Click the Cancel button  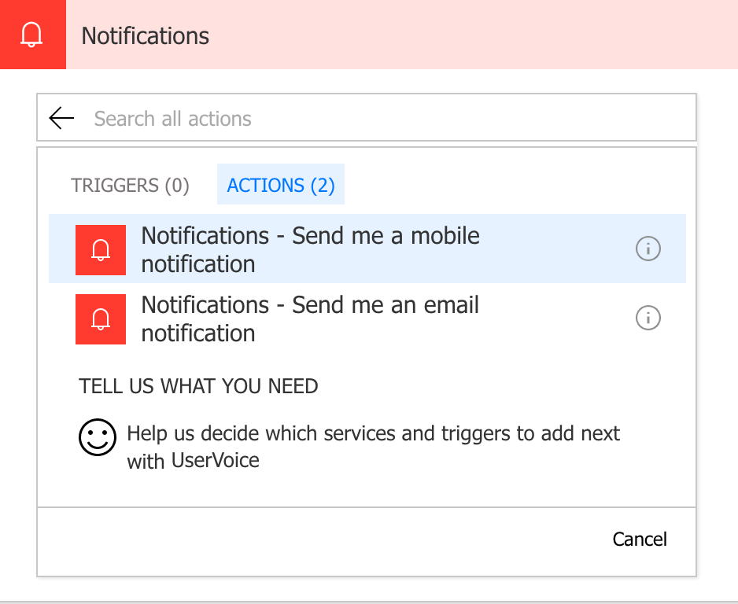pyautogui.click(x=640, y=540)
